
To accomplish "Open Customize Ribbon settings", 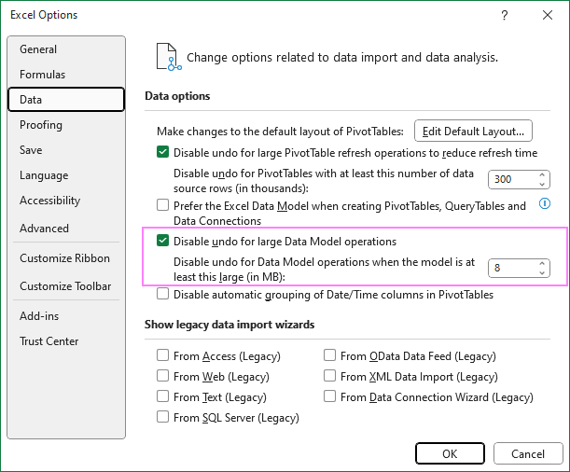I will [x=64, y=258].
